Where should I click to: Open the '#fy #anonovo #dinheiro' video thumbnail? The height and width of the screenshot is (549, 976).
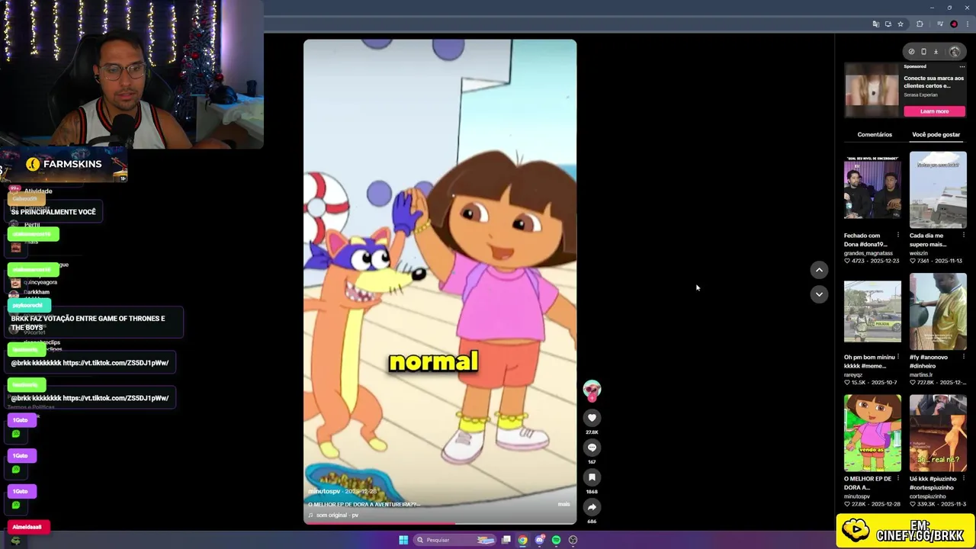click(x=938, y=311)
